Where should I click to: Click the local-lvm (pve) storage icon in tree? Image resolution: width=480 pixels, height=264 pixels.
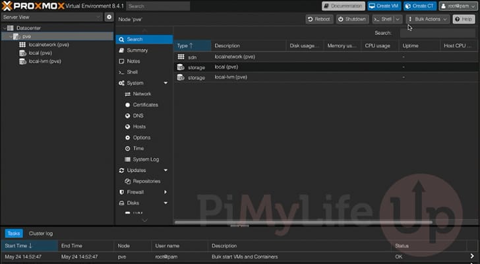pos(22,61)
